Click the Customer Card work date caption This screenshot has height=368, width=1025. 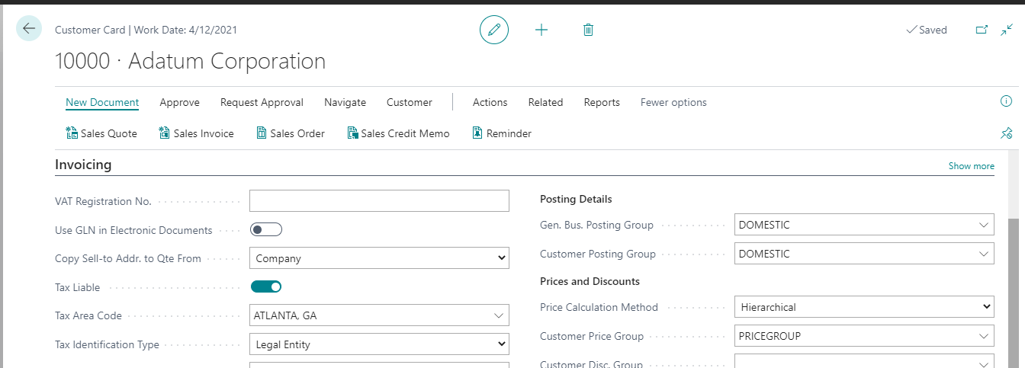(146, 30)
